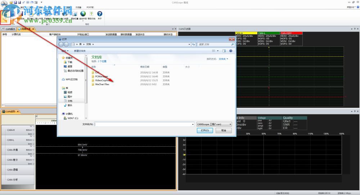
Task: Click the refresh icon beside address bar
Action: [193, 44]
